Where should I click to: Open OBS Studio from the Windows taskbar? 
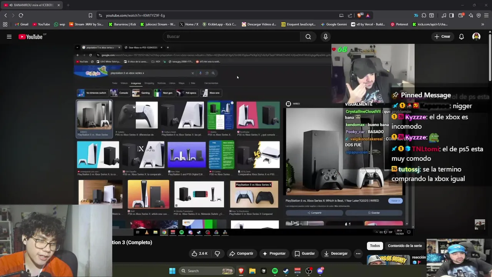[x=309, y=271]
